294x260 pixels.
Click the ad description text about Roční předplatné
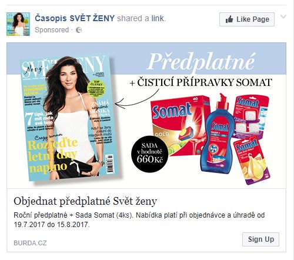pos(139,220)
